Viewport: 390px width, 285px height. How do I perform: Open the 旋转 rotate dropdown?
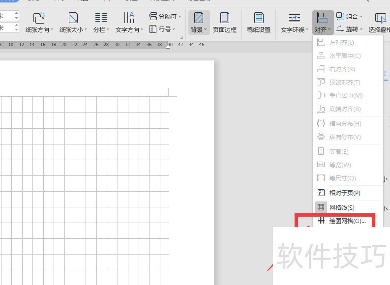pos(349,29)
